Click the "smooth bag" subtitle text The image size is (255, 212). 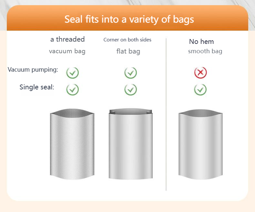pyautogui.click(x=205, y=51)
